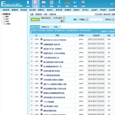Select 小清新 in the category tree
This screenshot has height=115, width=115.
[x=8, y=24]
